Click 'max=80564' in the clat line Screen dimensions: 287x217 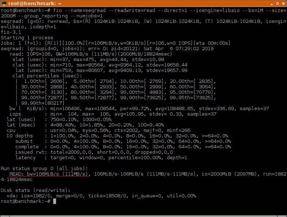91,65
